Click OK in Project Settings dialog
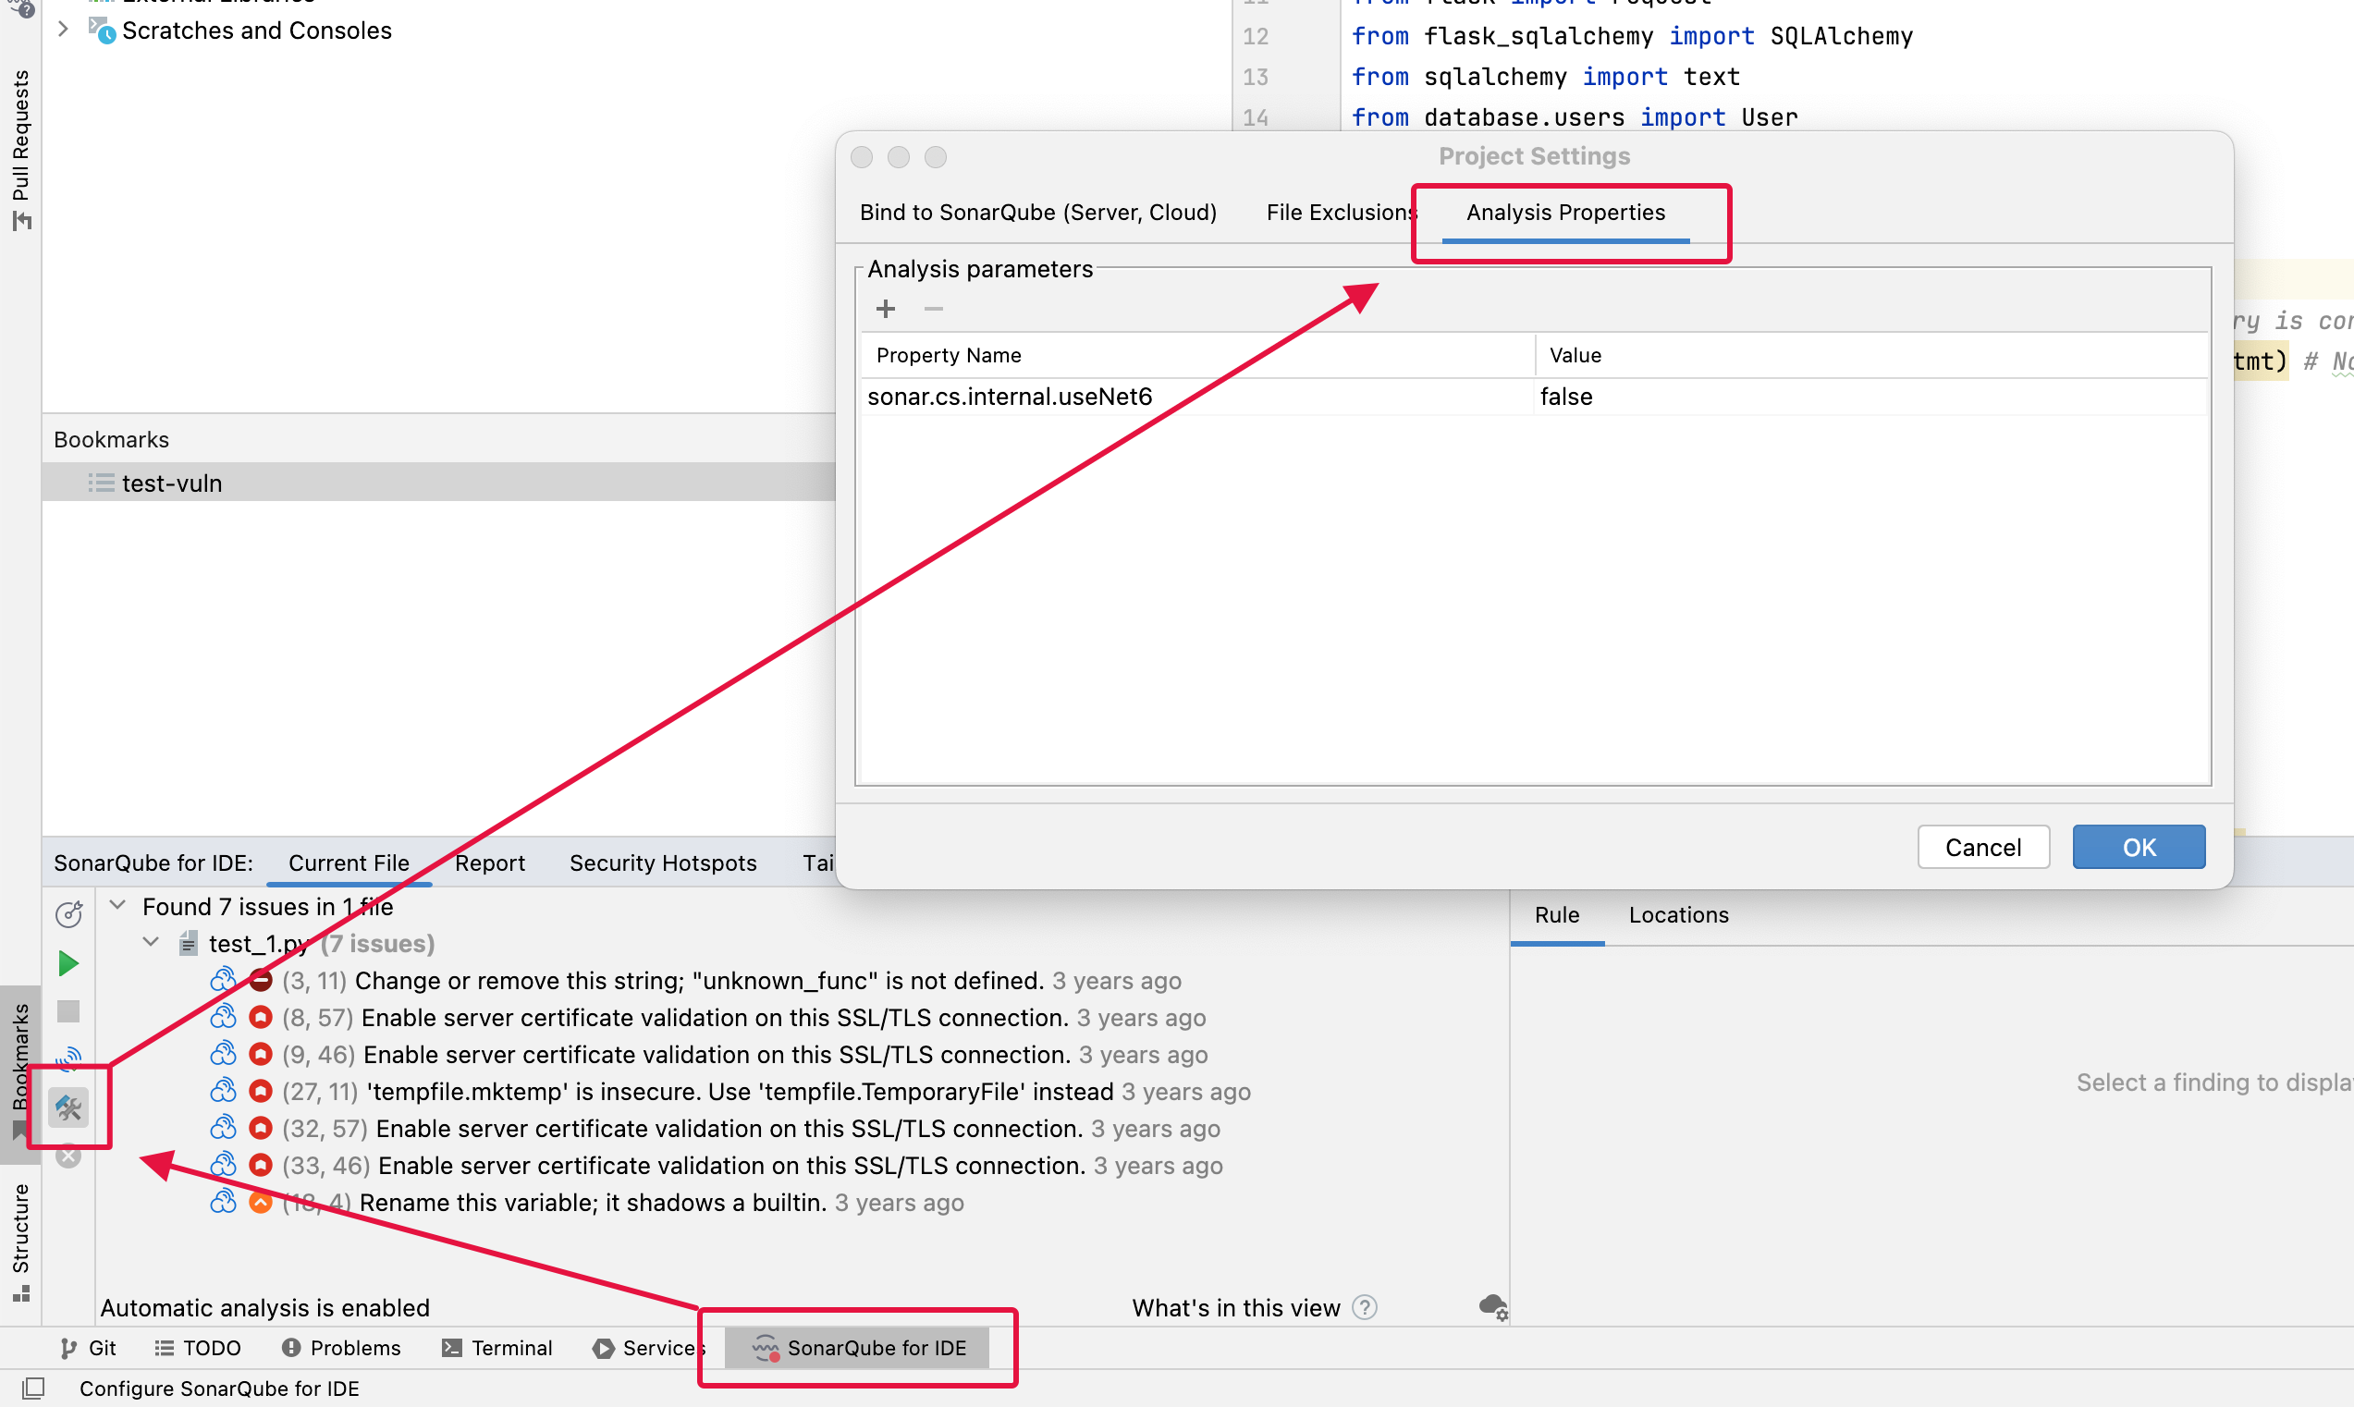Screen dimensions: 2354x1407 point(2138,847)
